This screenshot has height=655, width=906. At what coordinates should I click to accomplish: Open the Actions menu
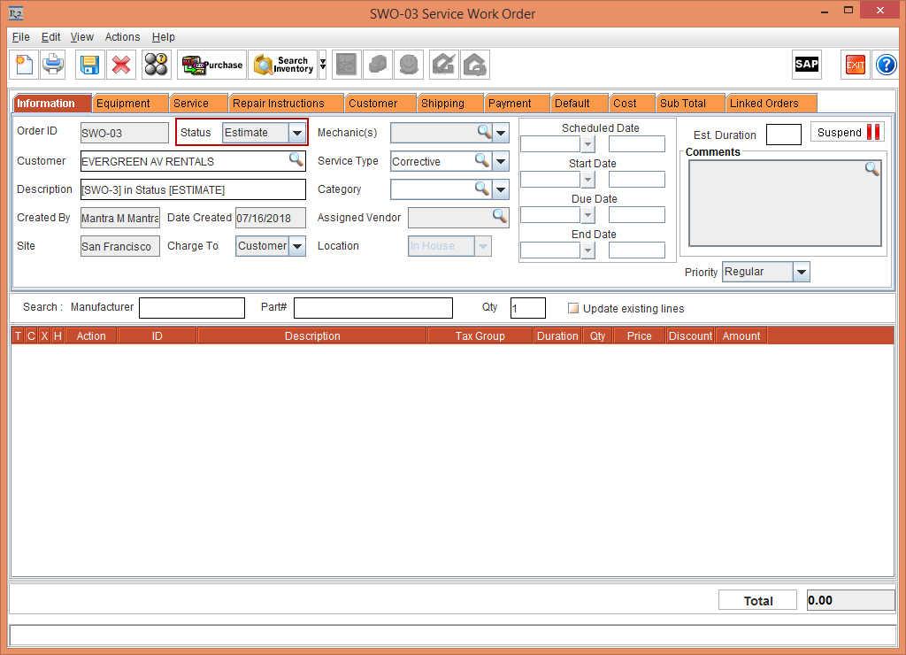(122, 37)
